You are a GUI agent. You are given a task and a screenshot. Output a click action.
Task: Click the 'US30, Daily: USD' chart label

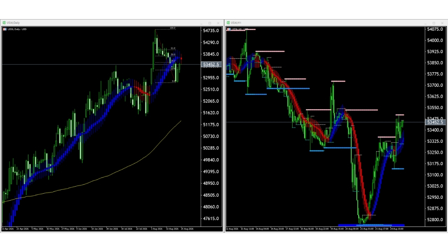click(x=17, y=29)
